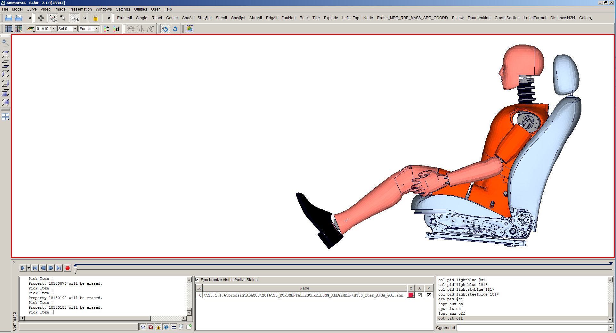
Task: Open the Settings menu
Action: (123, 9)
